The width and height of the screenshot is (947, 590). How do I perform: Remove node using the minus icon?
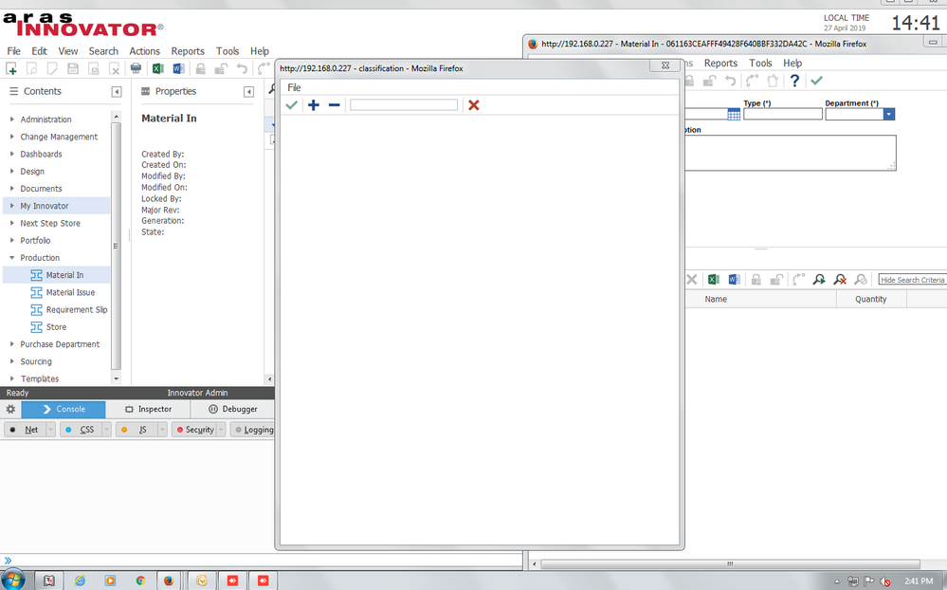(334, 105)
